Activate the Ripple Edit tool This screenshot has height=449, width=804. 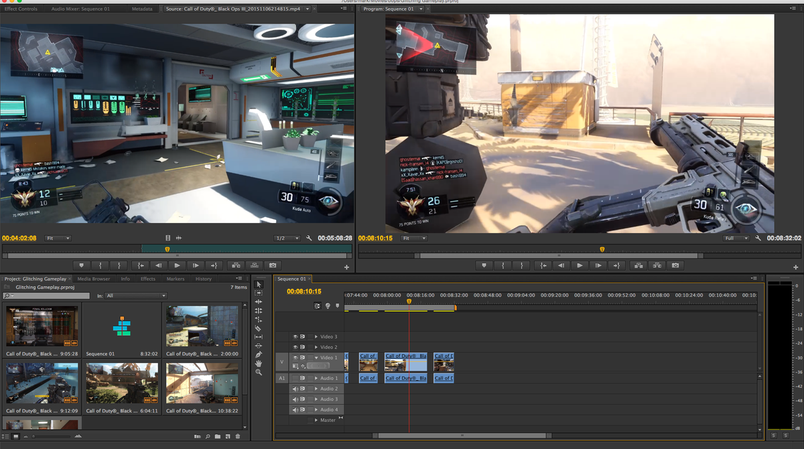[259, 302]
